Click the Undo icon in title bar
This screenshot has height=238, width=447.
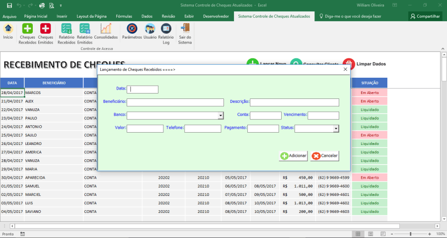click(x=19, y=5)
